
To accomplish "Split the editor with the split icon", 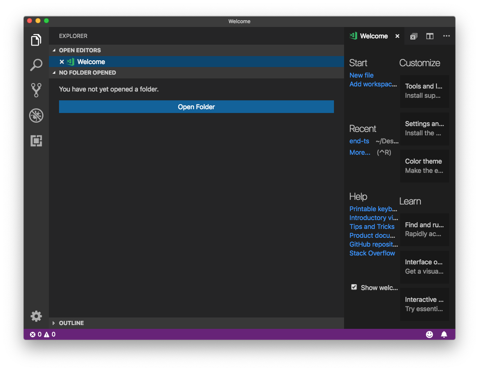I will pyautogui.click(x=430, y=36).
